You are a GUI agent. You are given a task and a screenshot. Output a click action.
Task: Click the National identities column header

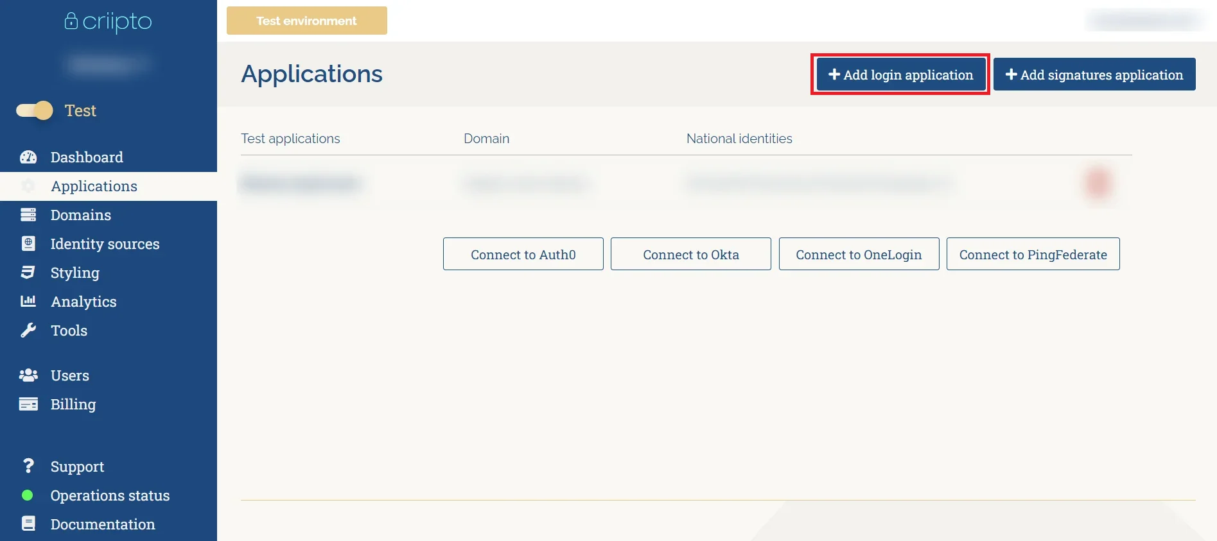click(x=739, y=139)
